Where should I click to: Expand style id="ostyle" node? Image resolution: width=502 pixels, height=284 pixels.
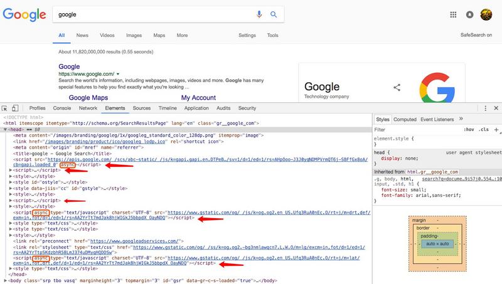(11, 182)
